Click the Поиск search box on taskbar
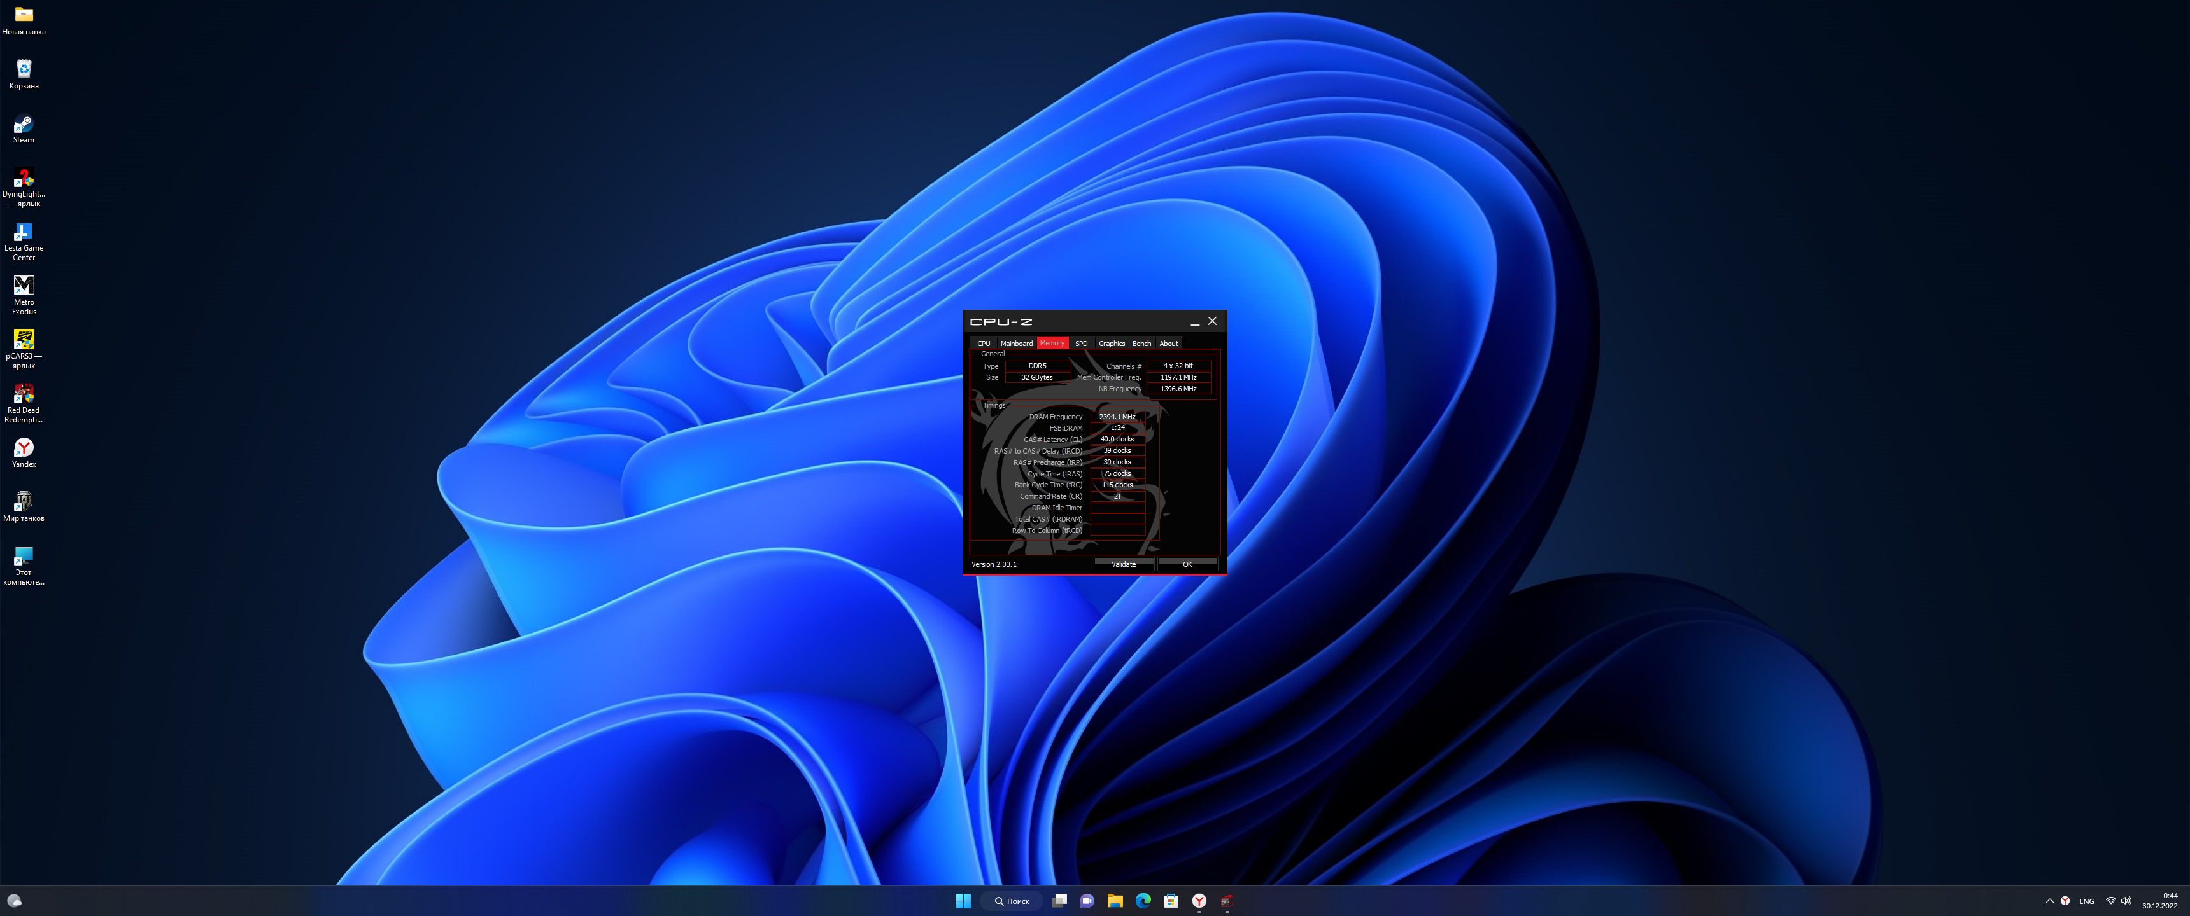Screen dimensions: 2190x916 [1012, 901]
